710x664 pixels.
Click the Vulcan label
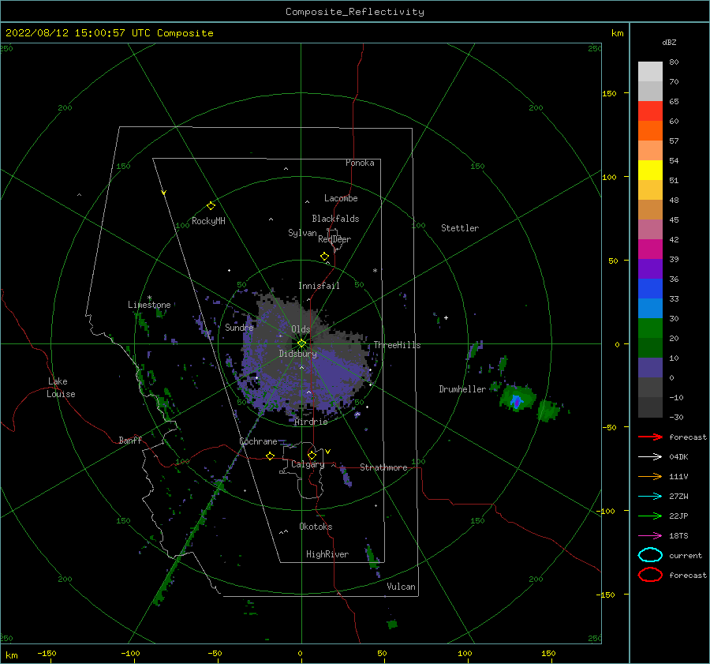(401, 587)
